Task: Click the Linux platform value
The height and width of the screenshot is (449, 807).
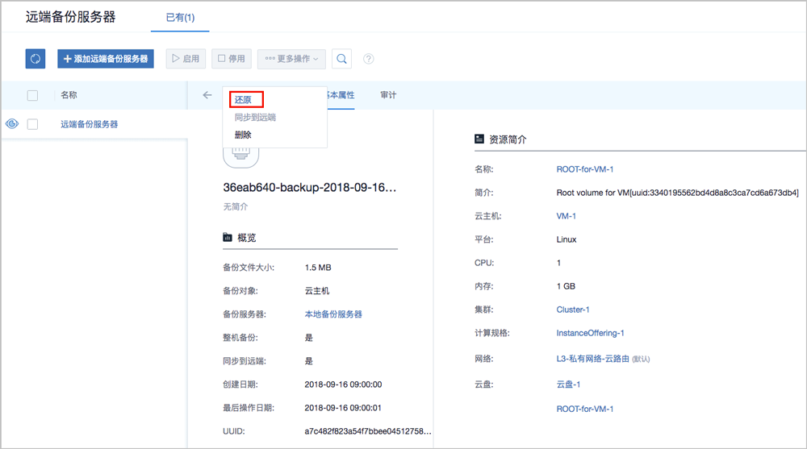Action: coord(567,239)
